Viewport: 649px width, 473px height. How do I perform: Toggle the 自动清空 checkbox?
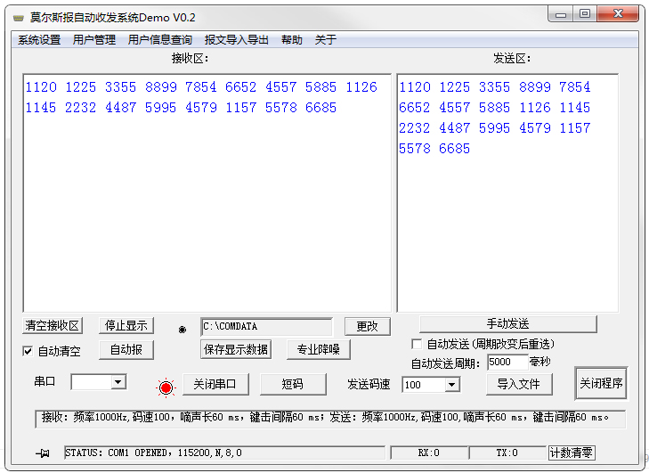[x=28, y=351]
